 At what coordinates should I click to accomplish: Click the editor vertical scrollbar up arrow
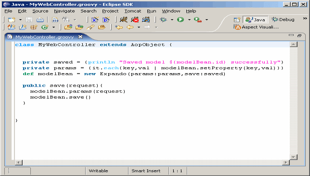coord(294,44)
